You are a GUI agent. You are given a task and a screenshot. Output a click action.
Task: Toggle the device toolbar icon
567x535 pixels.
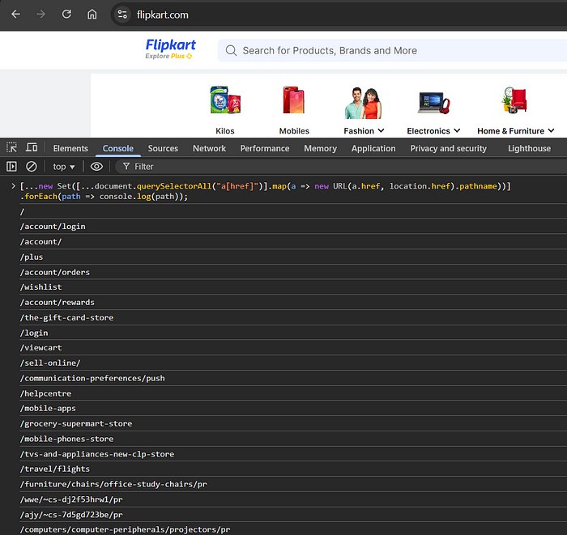[32, 147]
